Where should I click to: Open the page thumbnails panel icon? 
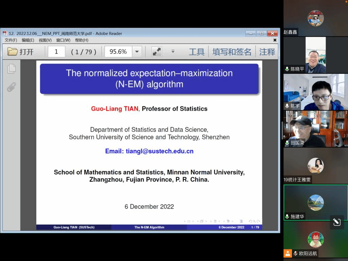coord(12,69)
